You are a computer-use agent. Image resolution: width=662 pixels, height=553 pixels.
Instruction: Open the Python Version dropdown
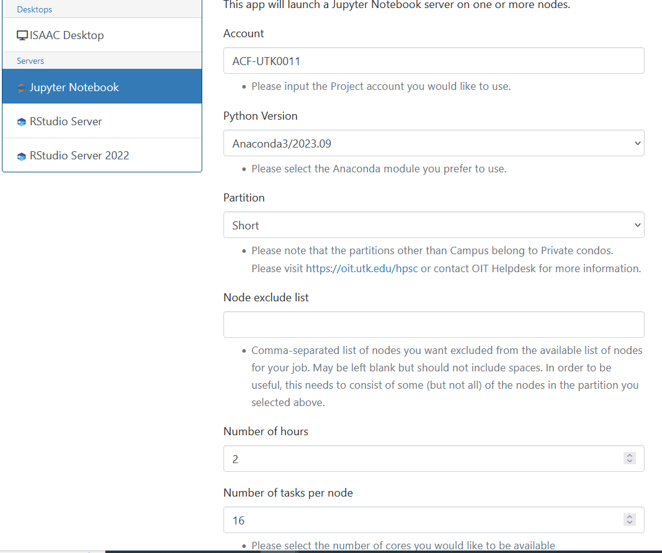click(x=434, y=143)
